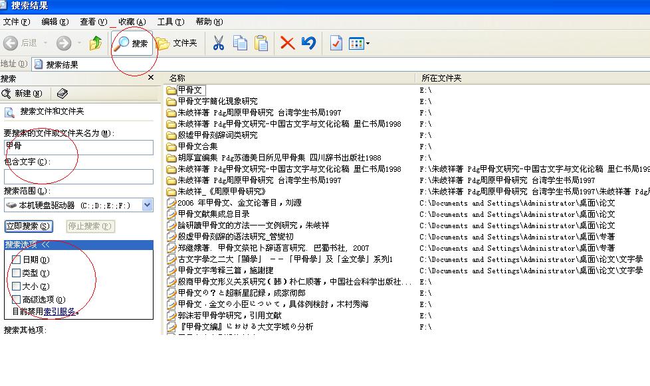Close the search pane with X
The width and height of the screenshot is (650, 386).
pos(151,78)
